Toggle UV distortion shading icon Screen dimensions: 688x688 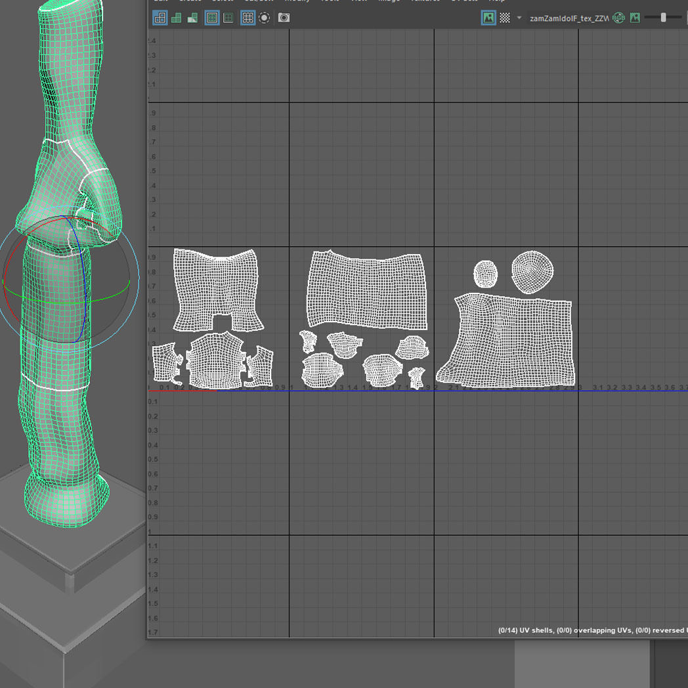coord(192,18)
